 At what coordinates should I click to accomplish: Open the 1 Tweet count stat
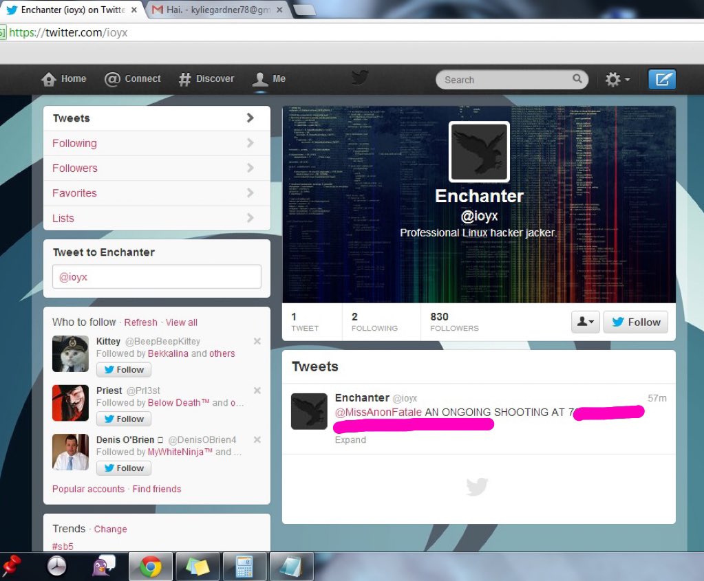[305, 322]
